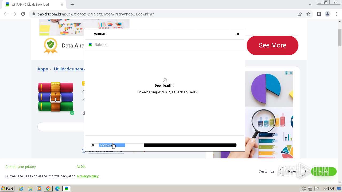Close the WinRAR download dialog
The width and height of the screenshot is (342, 192).
coord(238,34)
